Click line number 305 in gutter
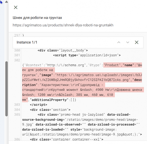147x144 pixels. click(x=17, y=114)
